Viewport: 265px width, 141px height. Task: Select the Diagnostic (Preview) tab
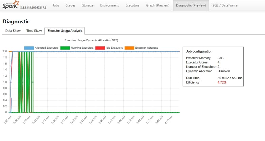pyautogui.click(x=191, y=5)
